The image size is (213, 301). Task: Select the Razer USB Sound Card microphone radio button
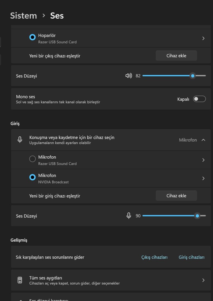(x=33, y=159)
